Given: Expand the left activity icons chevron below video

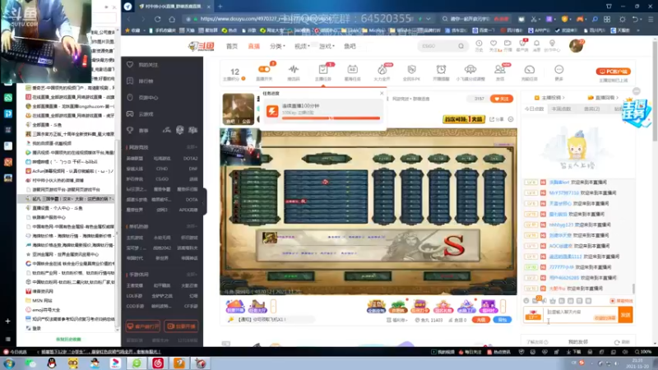Looking at the screenshot, I should pos(273,307).
